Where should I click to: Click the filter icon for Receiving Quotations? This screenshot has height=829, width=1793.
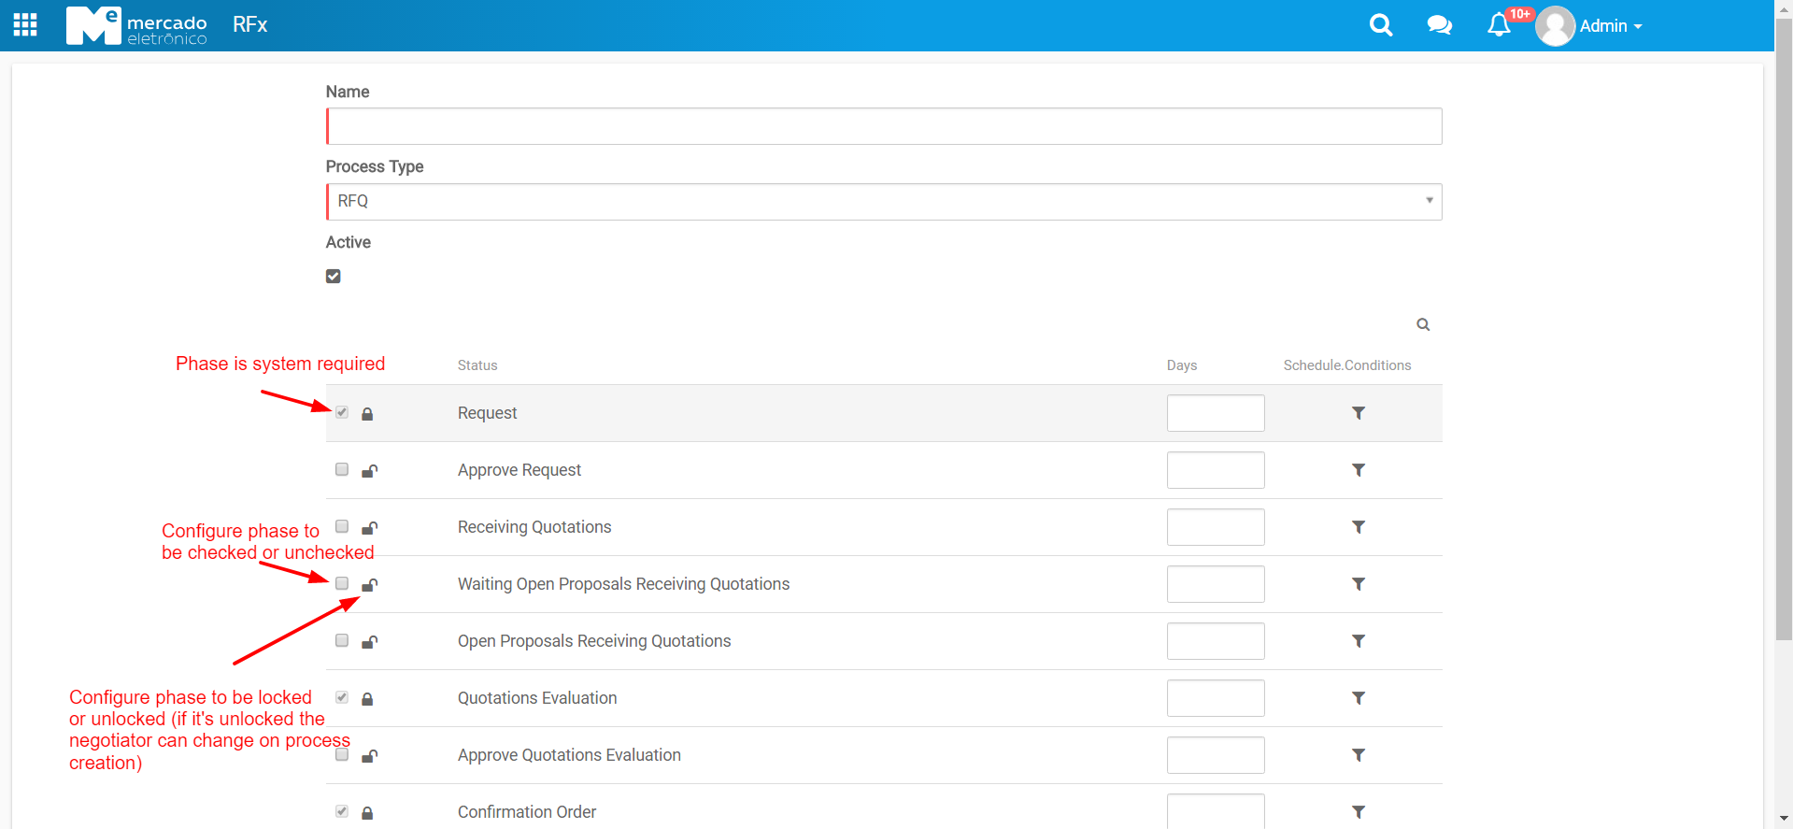coord(1359,527)
